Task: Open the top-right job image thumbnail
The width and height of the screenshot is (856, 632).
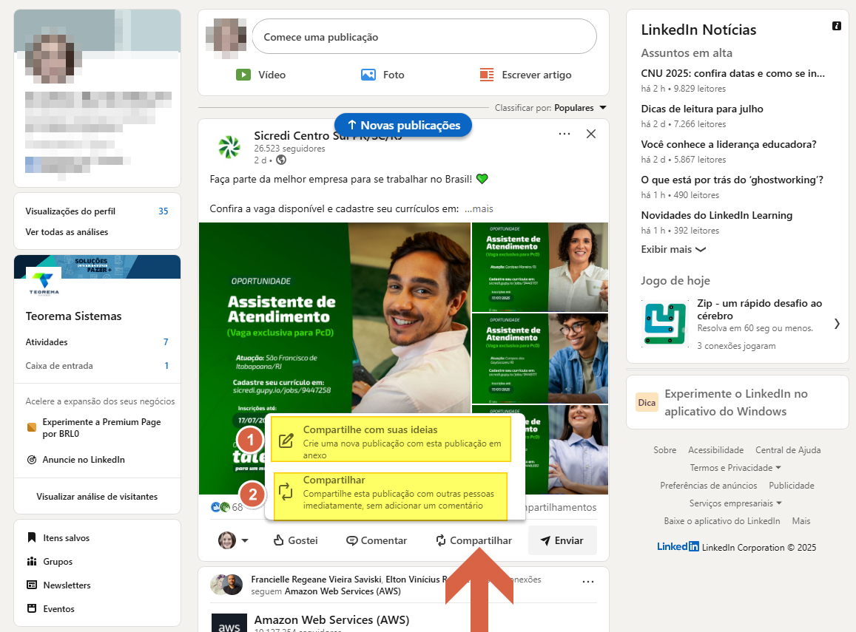Action: pyautogui.click(x=540, y=267)
